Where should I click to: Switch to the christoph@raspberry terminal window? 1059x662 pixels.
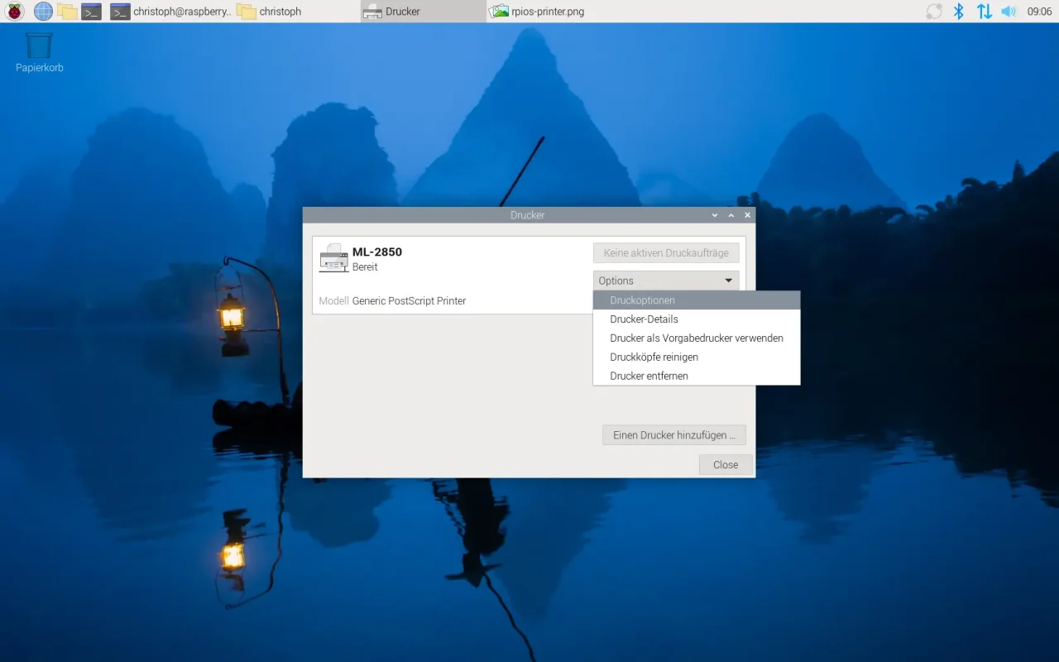[171, 12]
